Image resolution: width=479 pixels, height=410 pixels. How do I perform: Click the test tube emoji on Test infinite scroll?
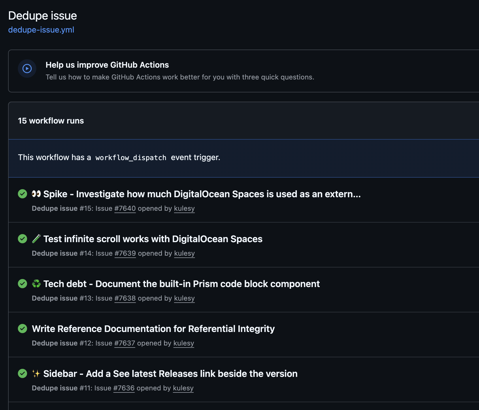tap(36, 239)
